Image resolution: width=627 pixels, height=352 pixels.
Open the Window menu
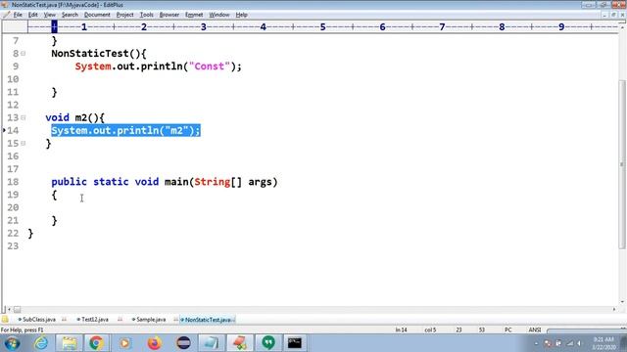[x=219, y=15]
